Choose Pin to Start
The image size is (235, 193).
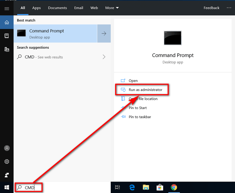[134, 108]
